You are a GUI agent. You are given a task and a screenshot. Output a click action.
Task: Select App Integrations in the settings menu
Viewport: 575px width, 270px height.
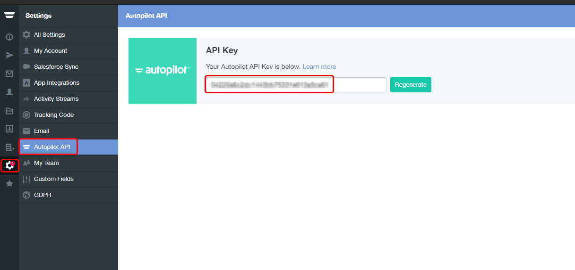(69, 83)
